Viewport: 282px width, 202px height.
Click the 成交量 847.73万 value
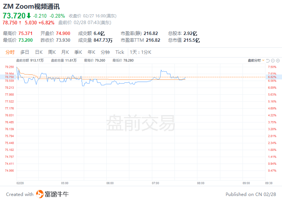103,40
